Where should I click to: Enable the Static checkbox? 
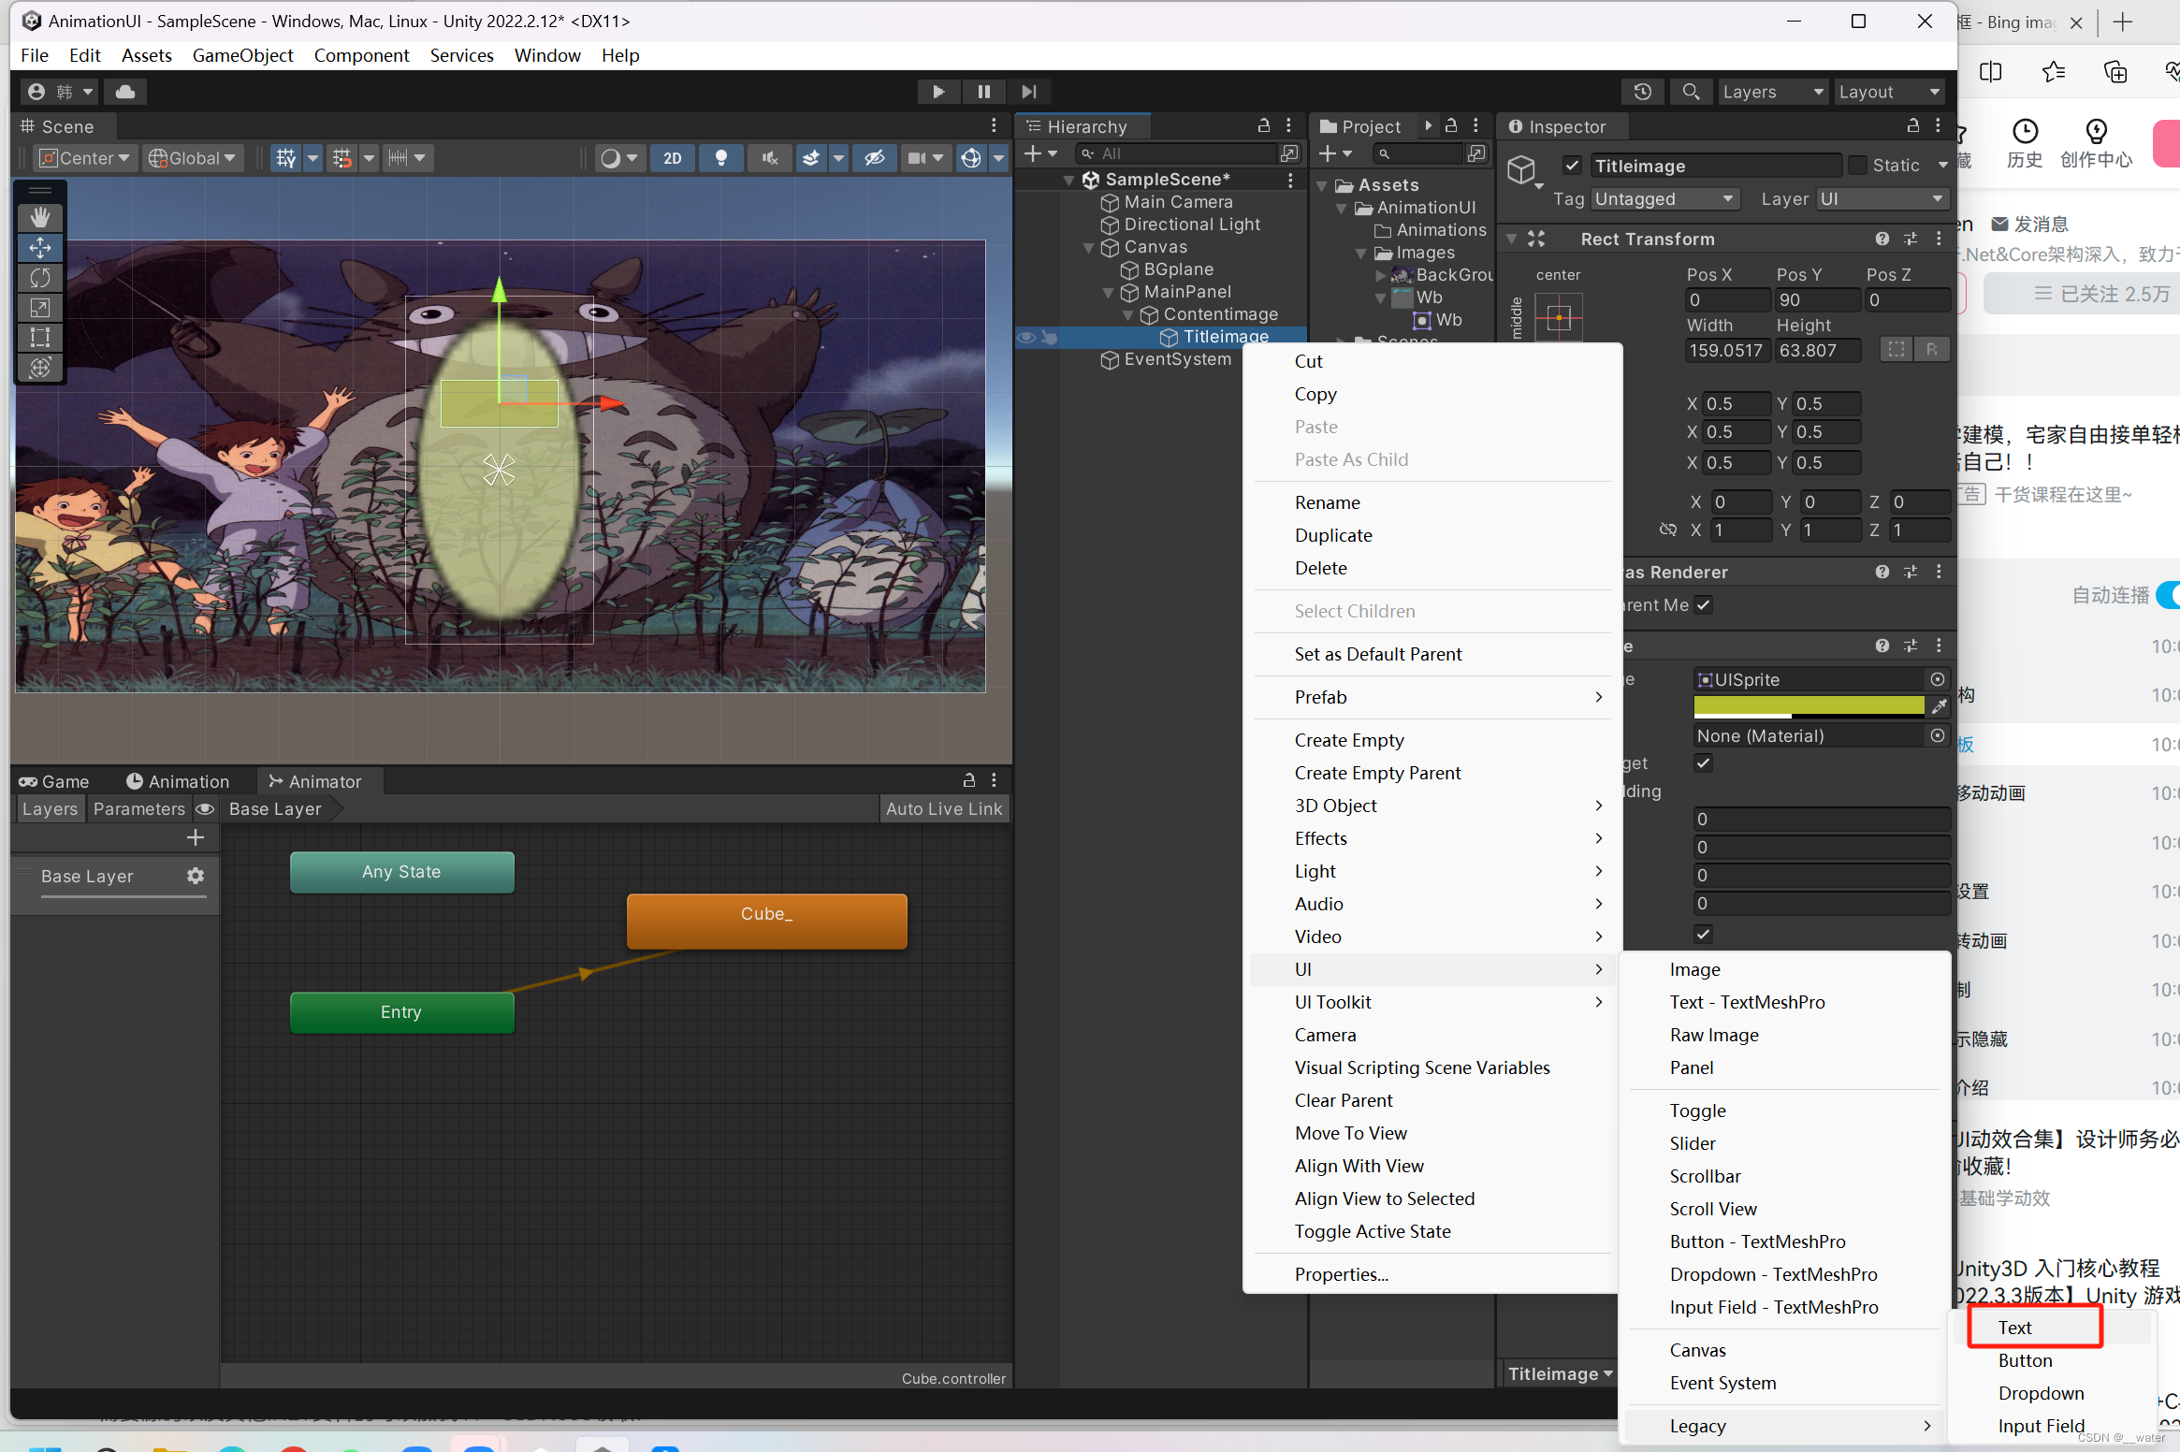pos(1857,166)
